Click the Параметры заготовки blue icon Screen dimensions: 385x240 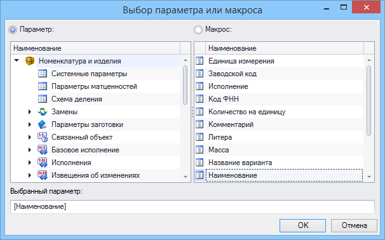pos(43,124)
